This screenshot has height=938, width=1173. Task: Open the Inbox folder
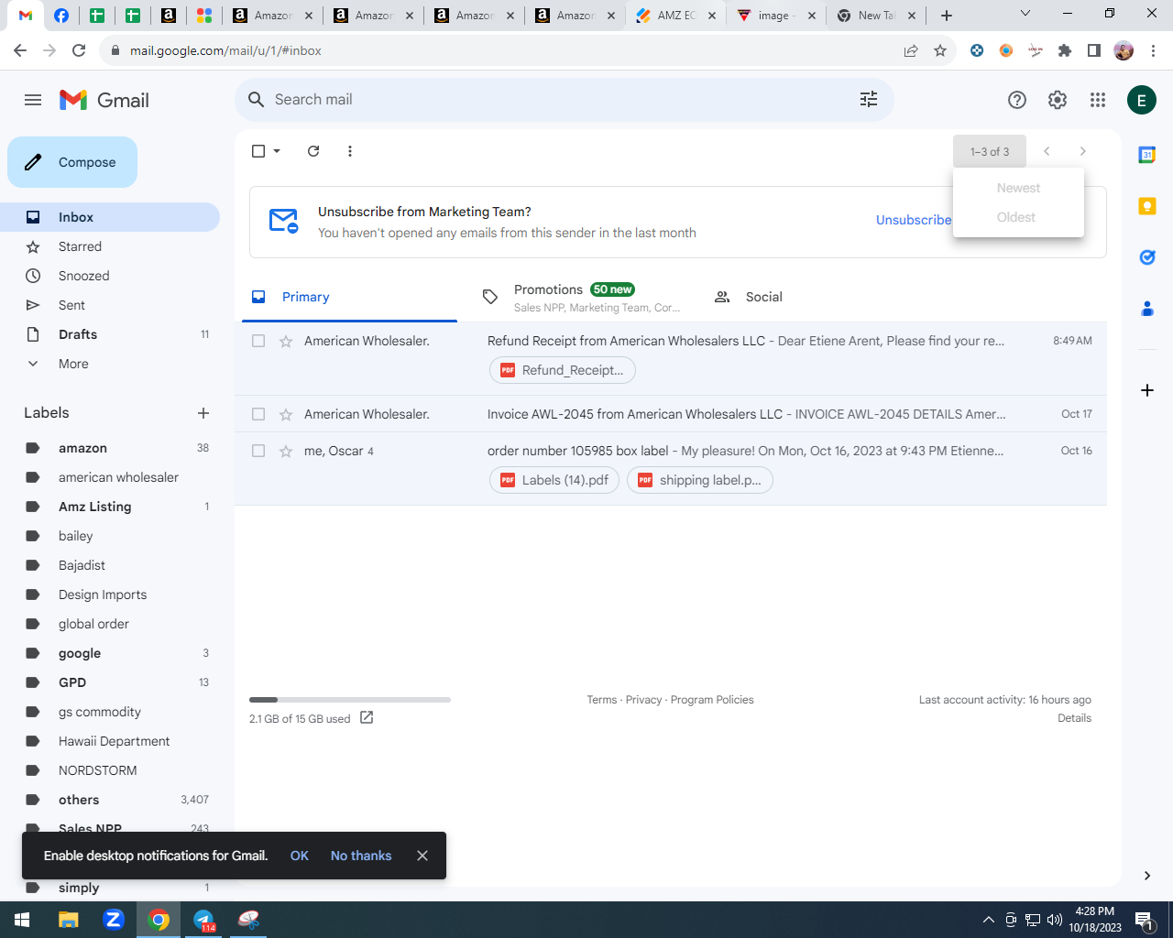110,217
